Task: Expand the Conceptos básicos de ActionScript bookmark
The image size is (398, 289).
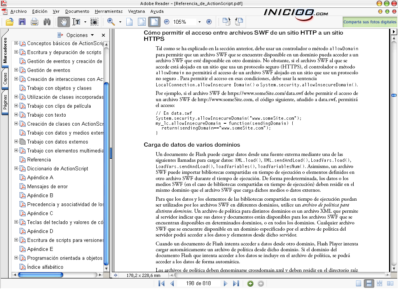Action: pyautogui.click(x=16, y=43)
